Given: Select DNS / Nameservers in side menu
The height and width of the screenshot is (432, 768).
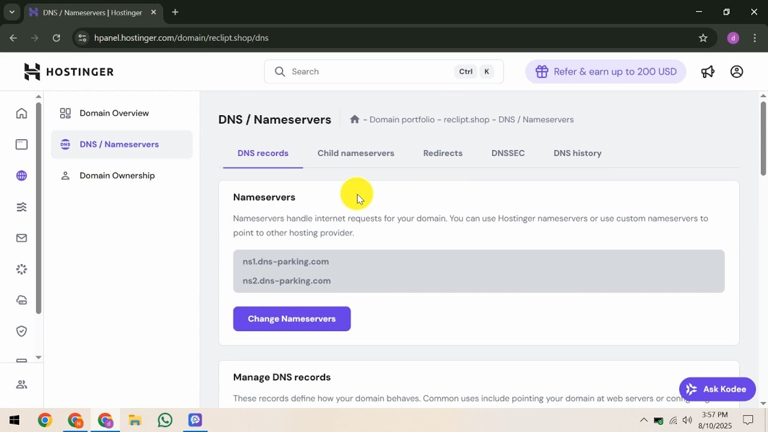Looking at the screenshot, I should coord(122,145).
